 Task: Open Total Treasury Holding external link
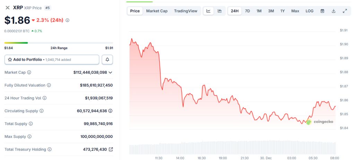pos(111,149)
